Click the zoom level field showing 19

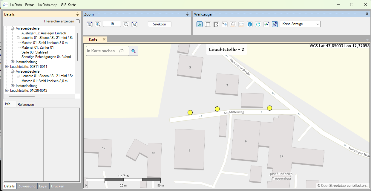[112, 24]
